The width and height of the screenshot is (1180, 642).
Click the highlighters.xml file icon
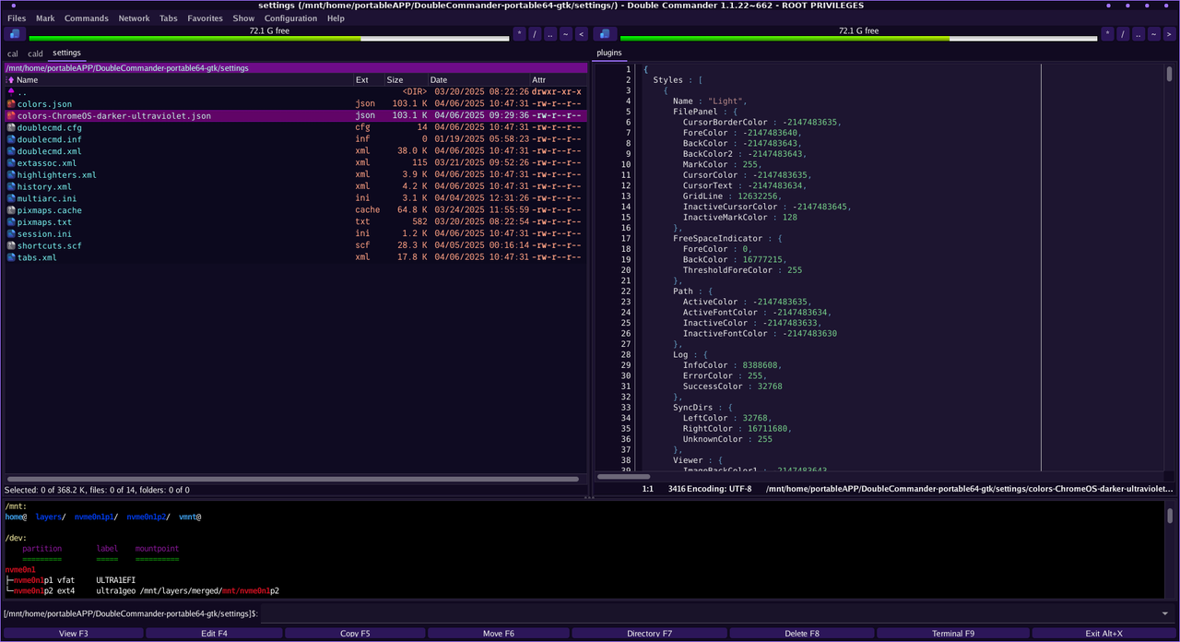11,175
